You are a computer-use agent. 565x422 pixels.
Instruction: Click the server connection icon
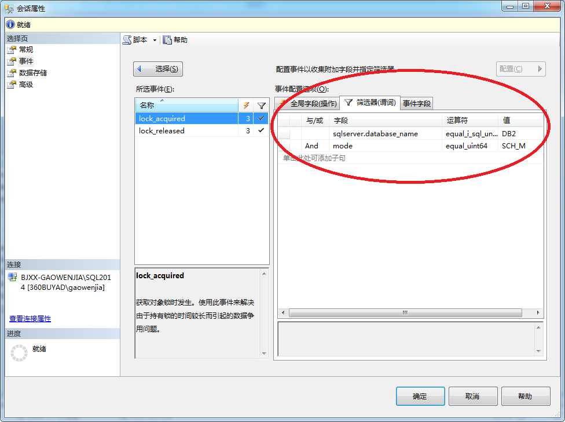[x=13, y=277]
